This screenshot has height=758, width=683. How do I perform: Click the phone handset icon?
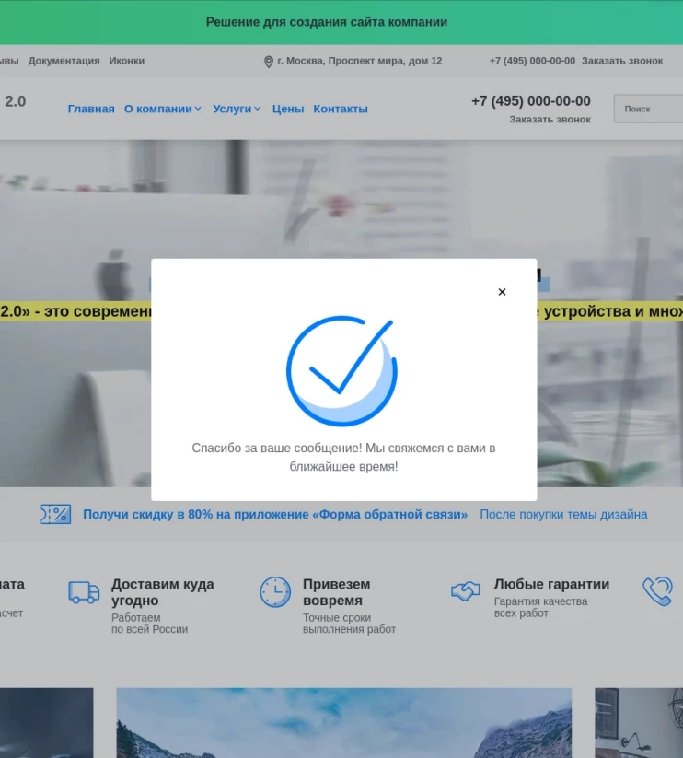click(x=657, y=591)
